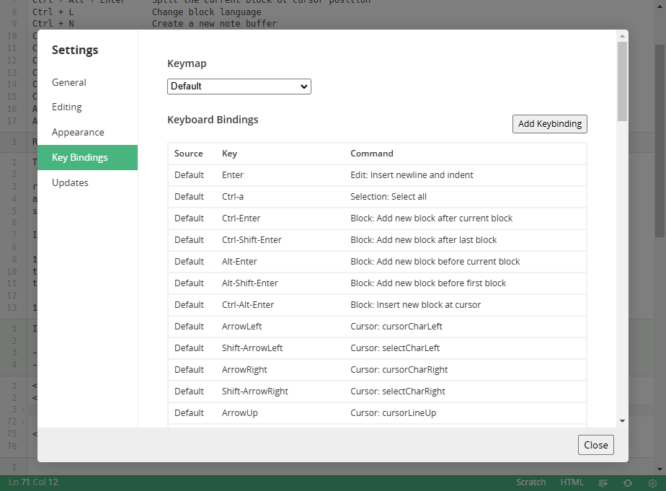
Task: Switch to the General settings tab
Action: pos(69,83)
